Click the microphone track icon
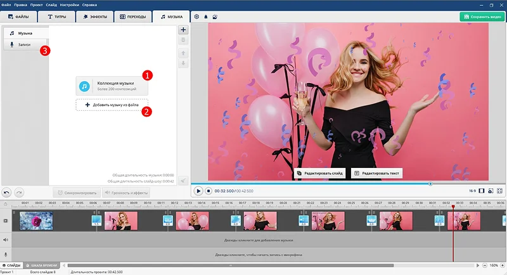 tap(6, 254)
